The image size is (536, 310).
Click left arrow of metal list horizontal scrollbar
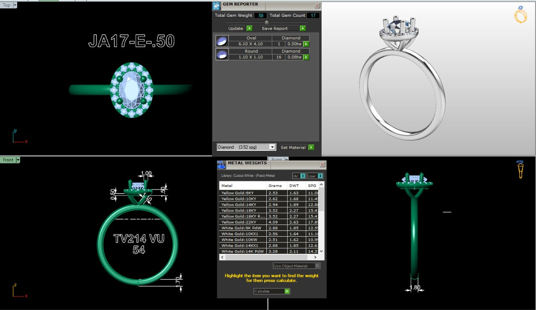pyautogui.click(x=222, y=257)
